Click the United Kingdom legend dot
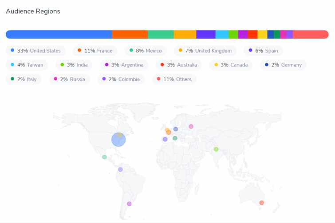 tap(180, 51)
